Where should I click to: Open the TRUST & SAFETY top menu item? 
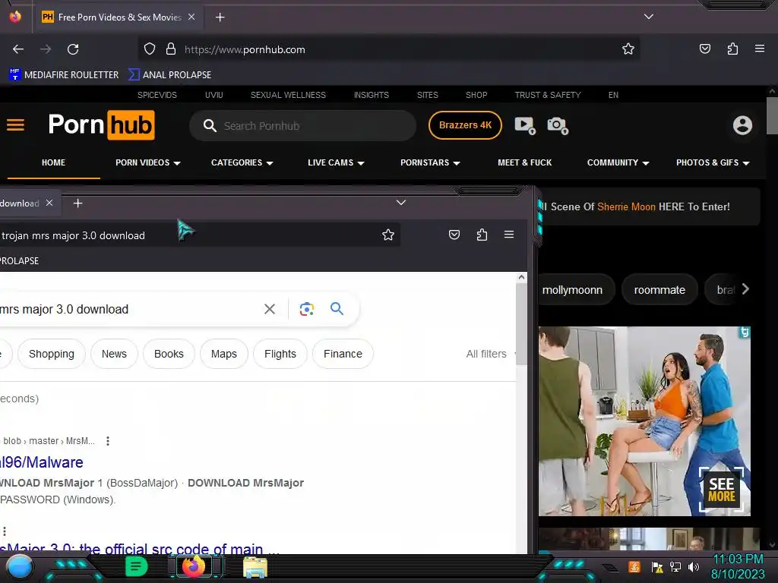(x=548, y=95)
